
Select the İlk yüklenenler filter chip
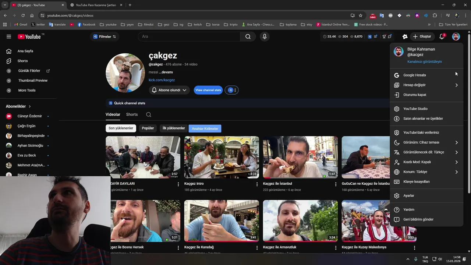point(174,128)
